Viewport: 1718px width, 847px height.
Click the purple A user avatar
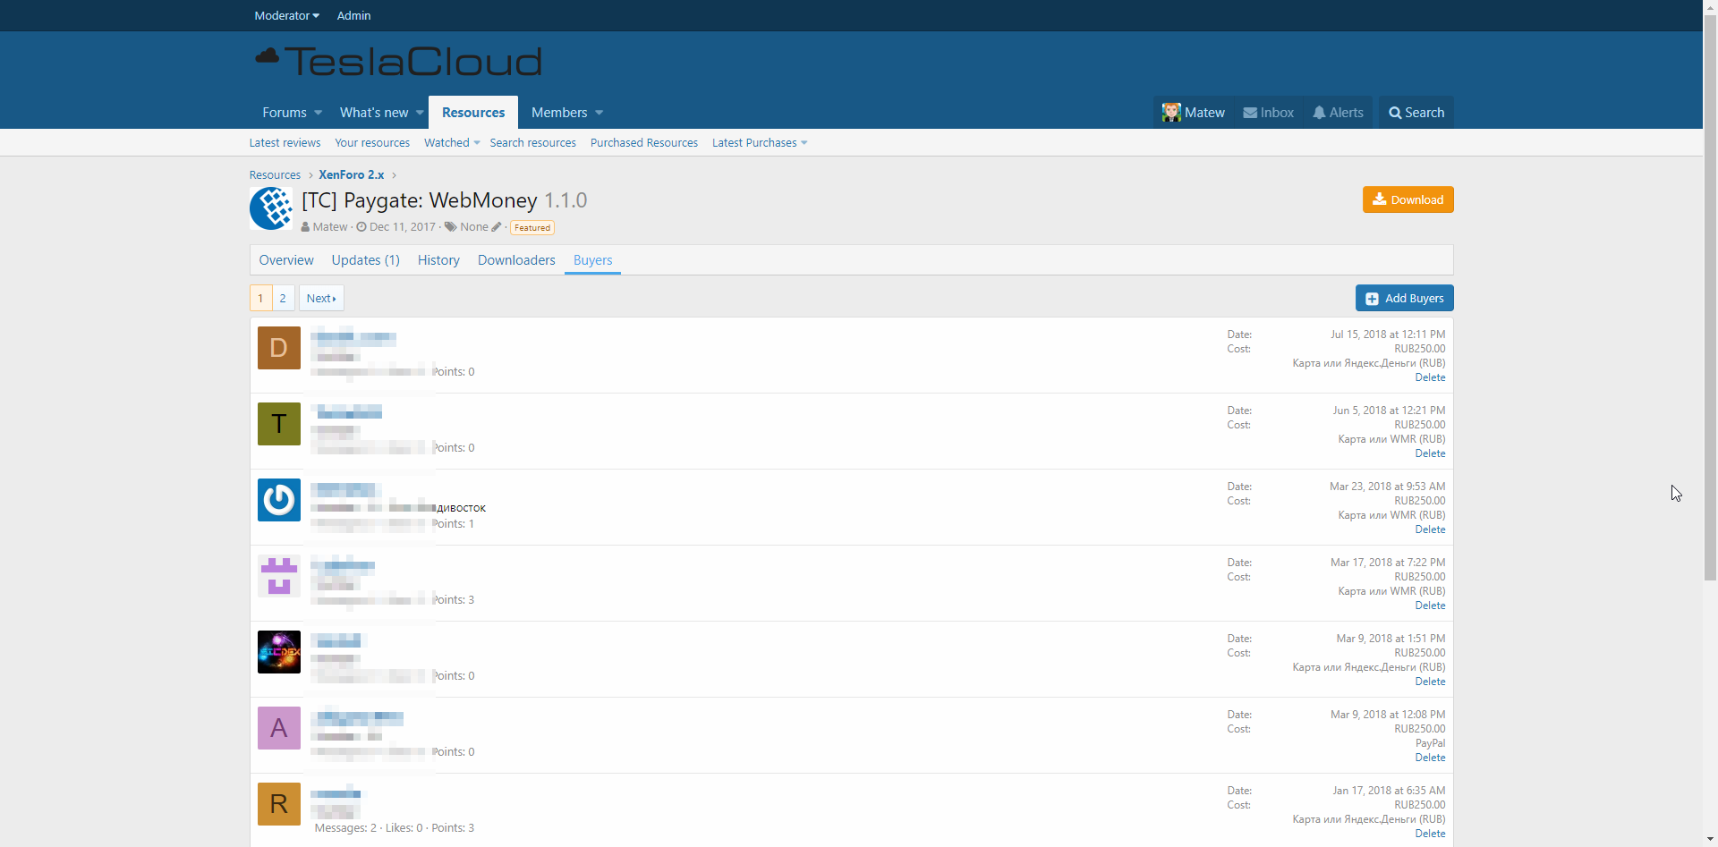279,728
